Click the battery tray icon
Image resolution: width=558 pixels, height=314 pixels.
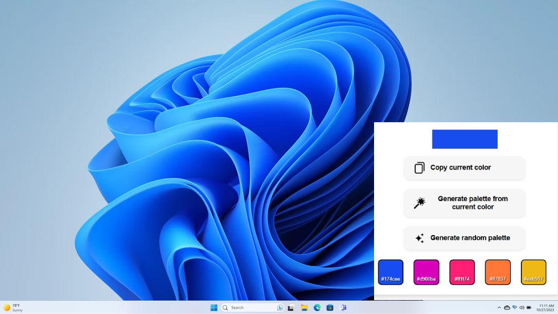tap(529, 308)
